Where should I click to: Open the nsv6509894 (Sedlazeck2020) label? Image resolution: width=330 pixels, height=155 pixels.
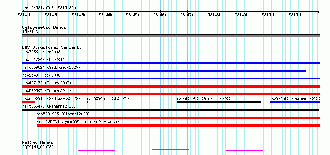click(51, 67)
